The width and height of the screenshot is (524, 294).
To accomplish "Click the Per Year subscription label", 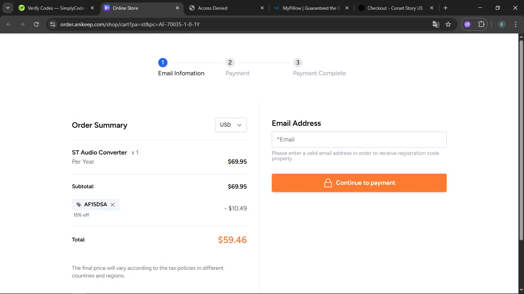I will [x=83, y=162].
